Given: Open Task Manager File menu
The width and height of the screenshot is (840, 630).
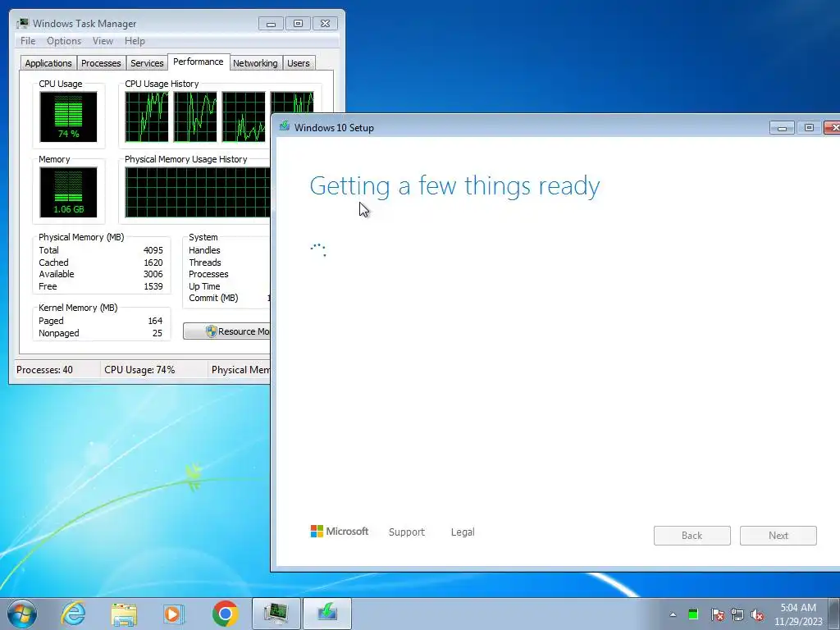Looking at the screenshot, I should 28,41.
